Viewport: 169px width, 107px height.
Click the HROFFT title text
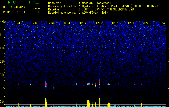16,2
